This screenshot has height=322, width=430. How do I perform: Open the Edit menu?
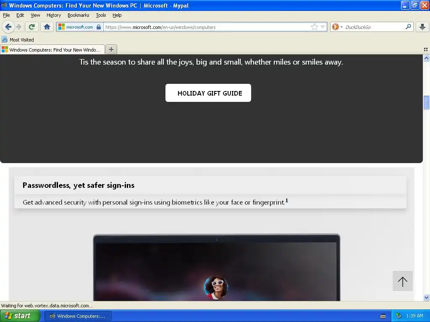click(20, 15)
